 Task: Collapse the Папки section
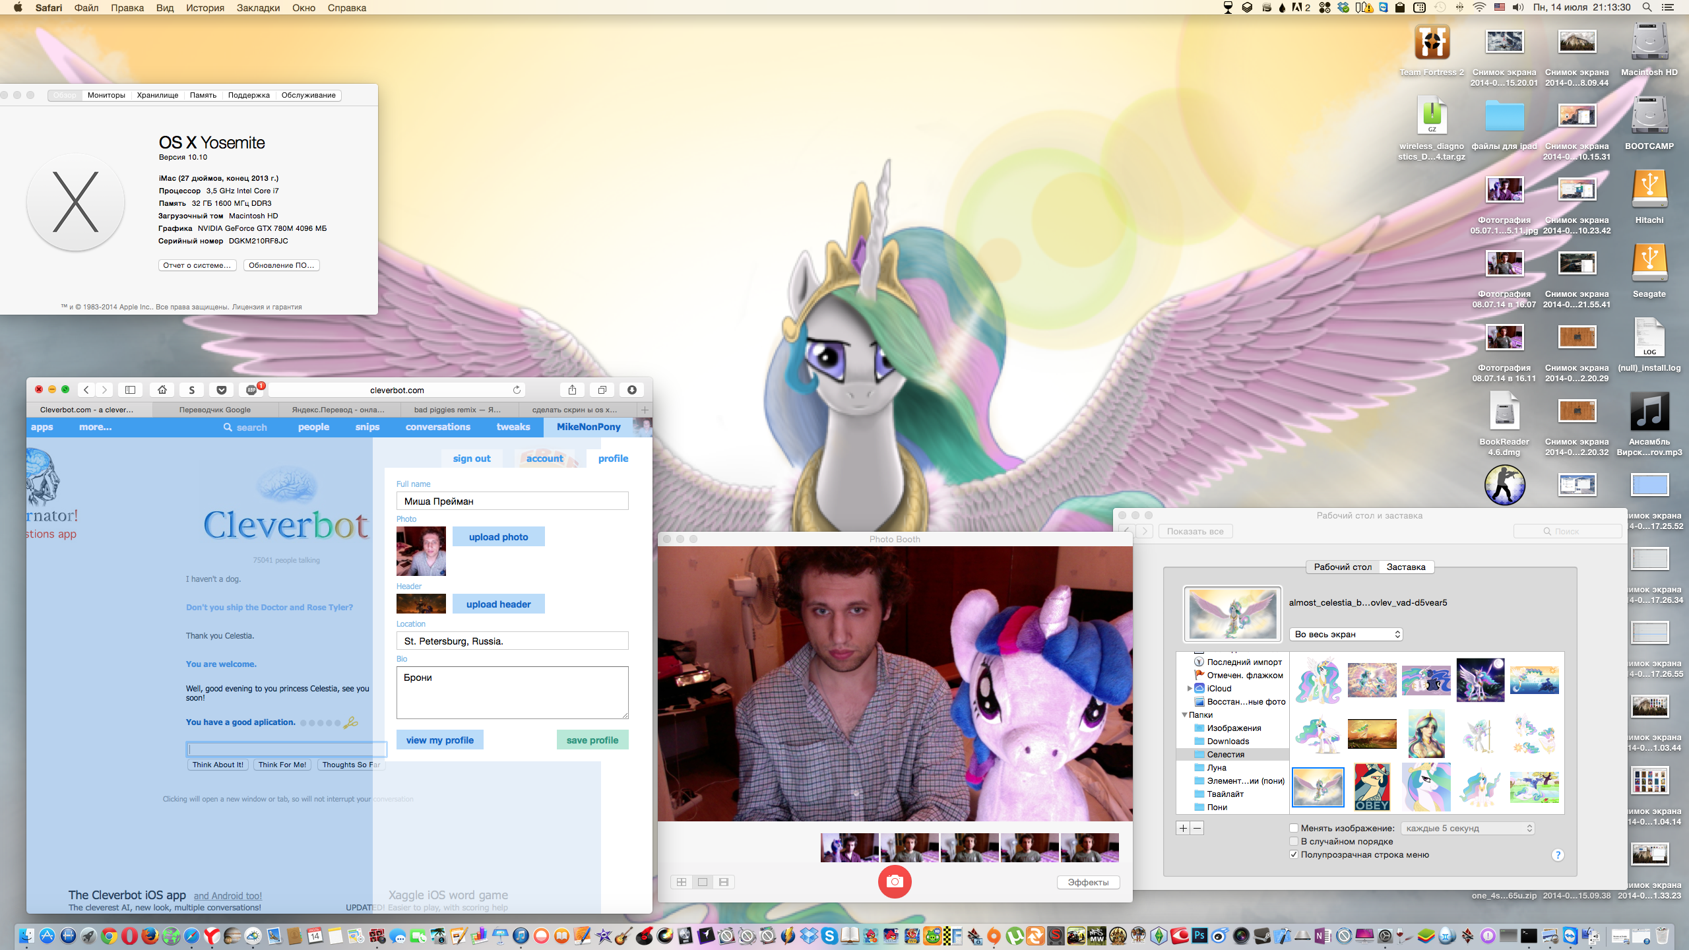pyautogui.click(x=1184, y=714)
